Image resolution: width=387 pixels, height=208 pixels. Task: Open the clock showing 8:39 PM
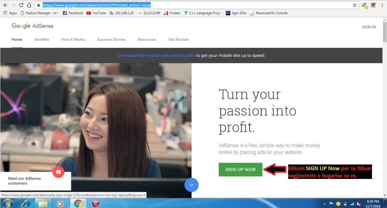(373, 204)
